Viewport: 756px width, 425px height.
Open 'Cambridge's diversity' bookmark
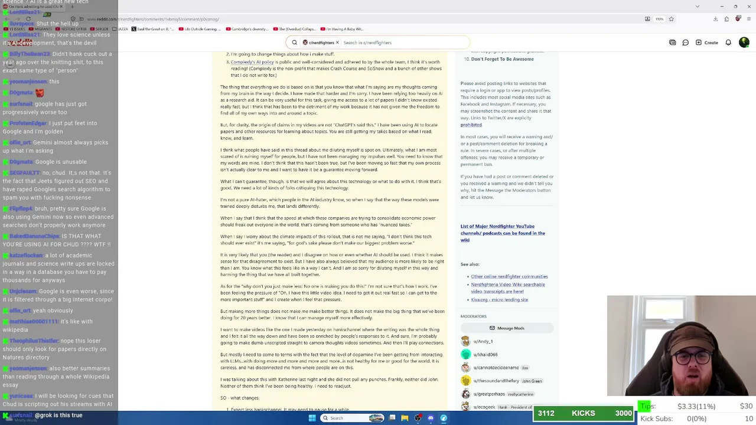249,29
